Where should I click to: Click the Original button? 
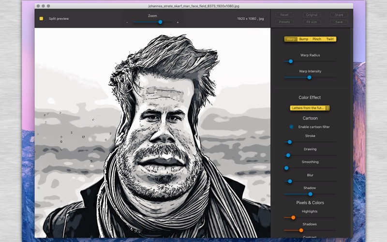coord(312,15)
